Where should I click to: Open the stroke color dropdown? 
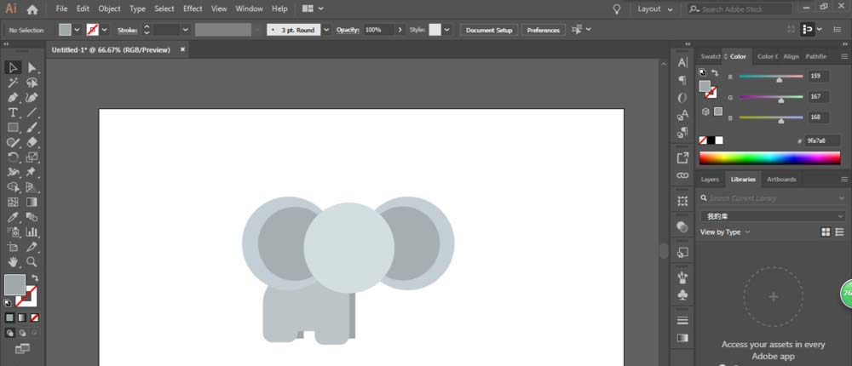click(x=104, y=30)
